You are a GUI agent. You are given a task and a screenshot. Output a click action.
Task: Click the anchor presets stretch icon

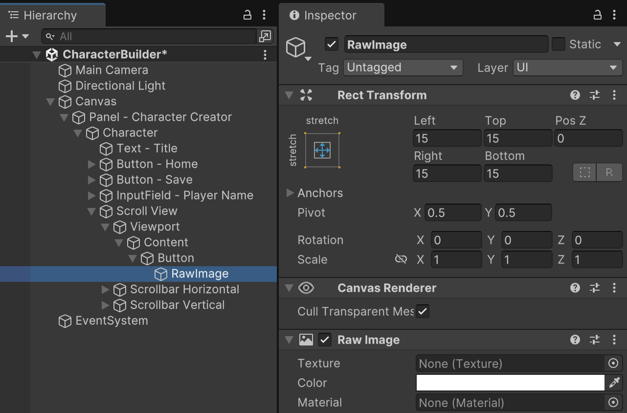click(322, 150)
